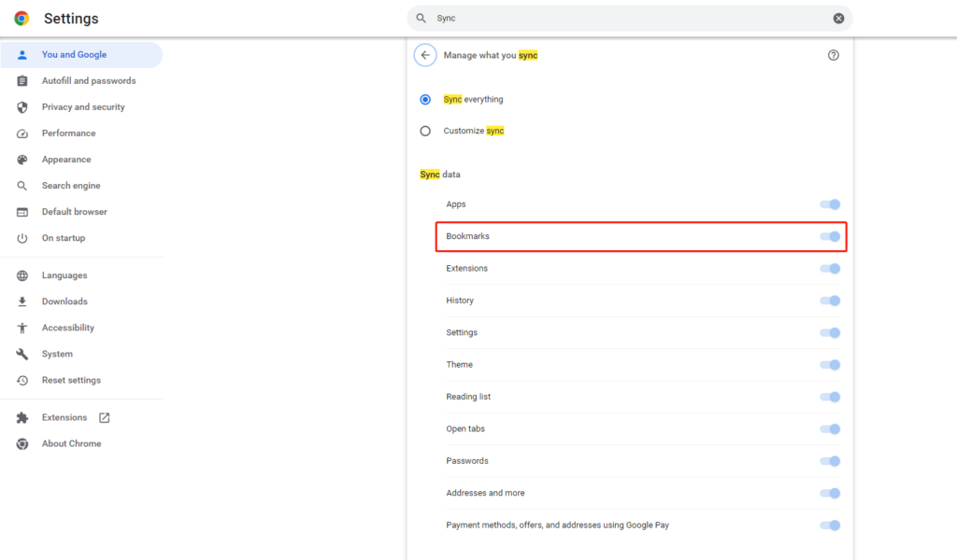
Task: Click the System wrench icon
Action: 22,354
